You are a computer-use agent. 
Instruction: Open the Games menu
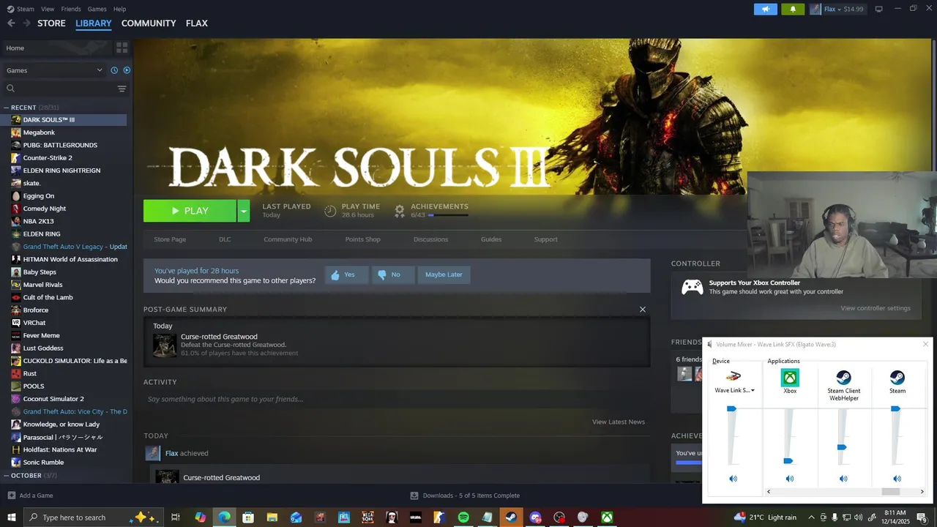97,9
